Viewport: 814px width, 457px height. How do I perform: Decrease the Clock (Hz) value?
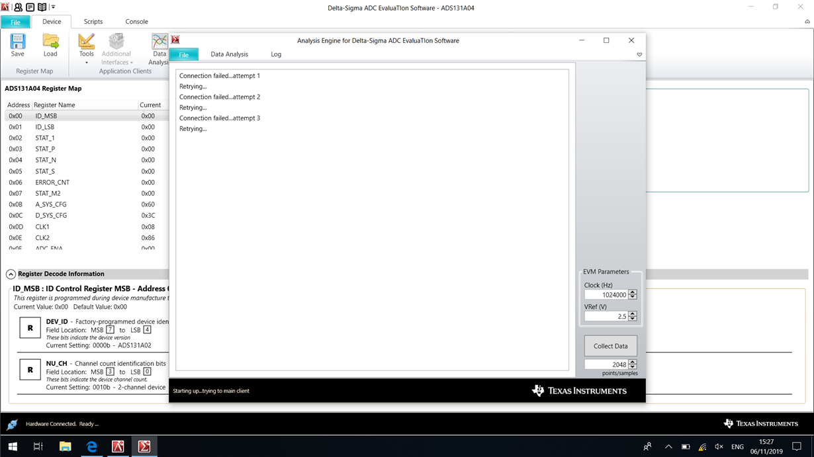[x=633, y=298]
